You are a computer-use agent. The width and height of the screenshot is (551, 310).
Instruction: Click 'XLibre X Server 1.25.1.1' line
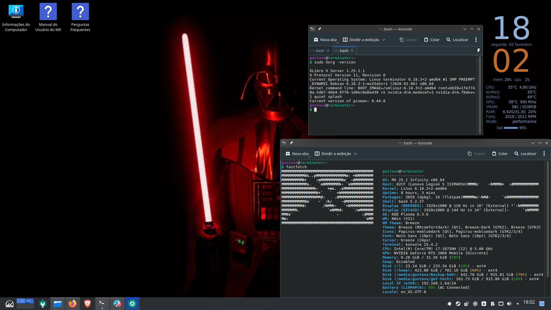pyautogui.click(x=337, y=71)
